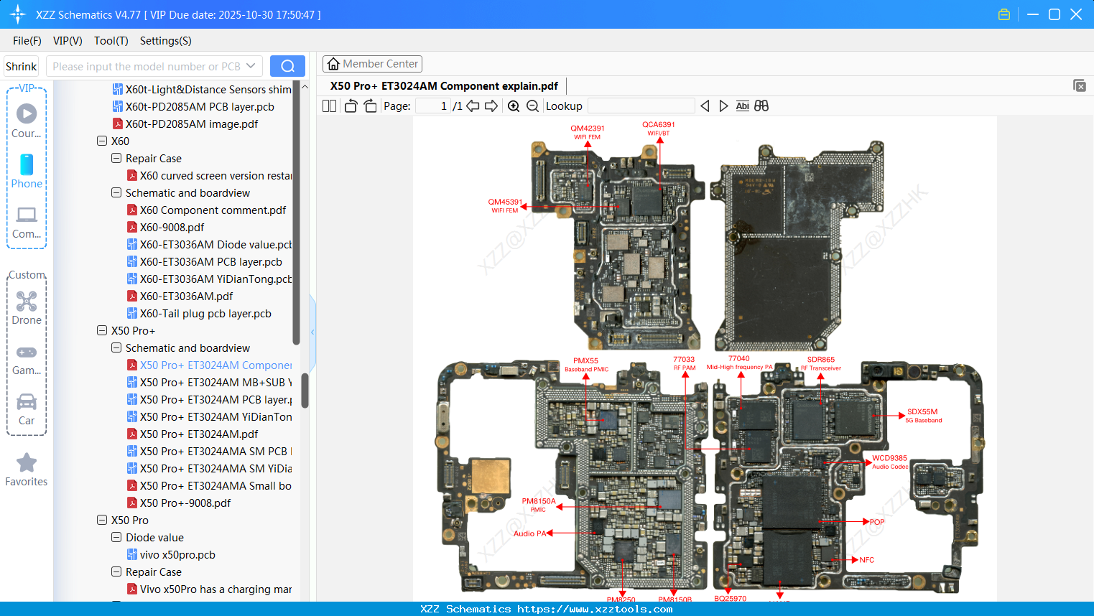Open the Tool(T) menu
This screenshot has width=1094, height=616.
[111, 41]
